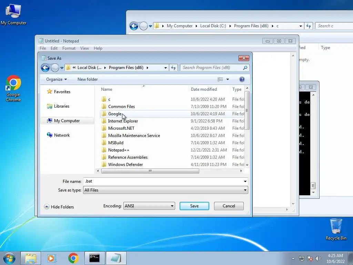The width and height of the screenshot is (353, 265).
Task: Switch to Notepad taskbar button
Action: tap(116, 258)
